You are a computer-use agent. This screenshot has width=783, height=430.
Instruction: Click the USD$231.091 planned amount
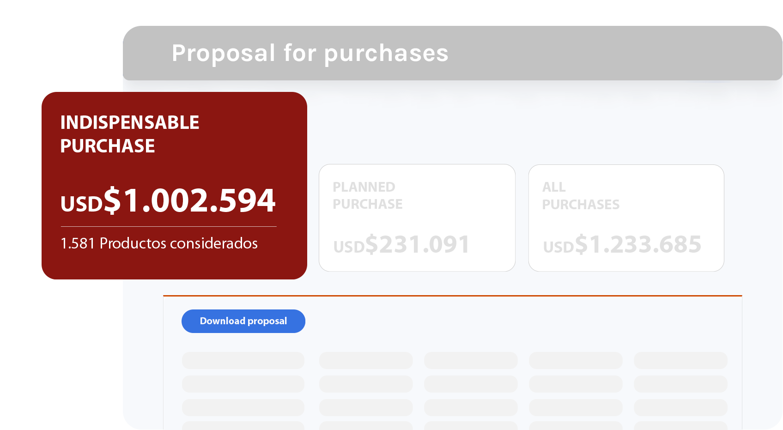[x=401, y=244]
